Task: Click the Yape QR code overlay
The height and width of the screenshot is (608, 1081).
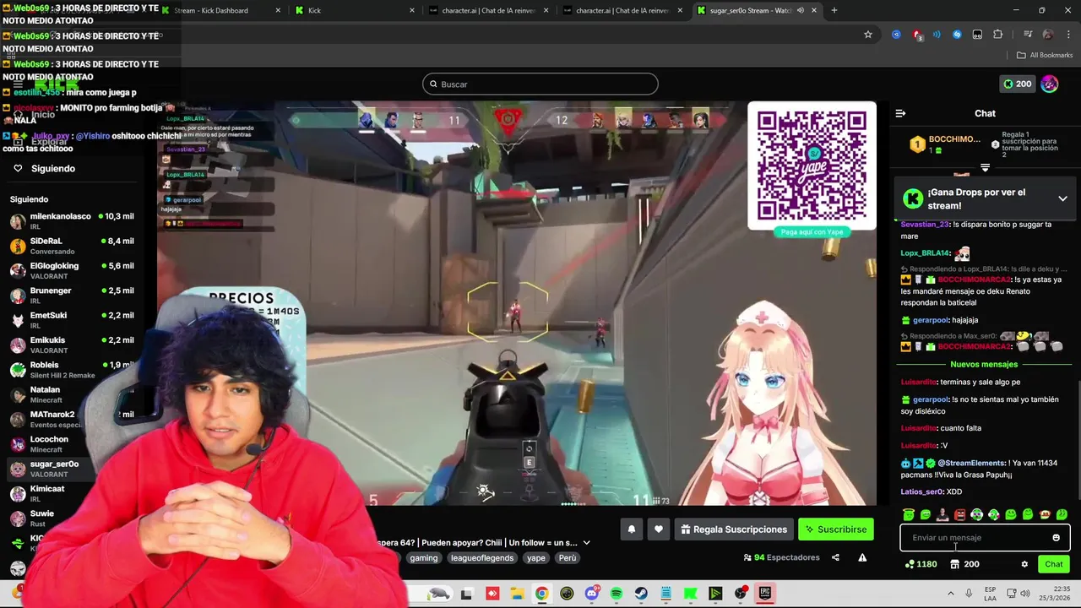Action: [x=812, y=166]
